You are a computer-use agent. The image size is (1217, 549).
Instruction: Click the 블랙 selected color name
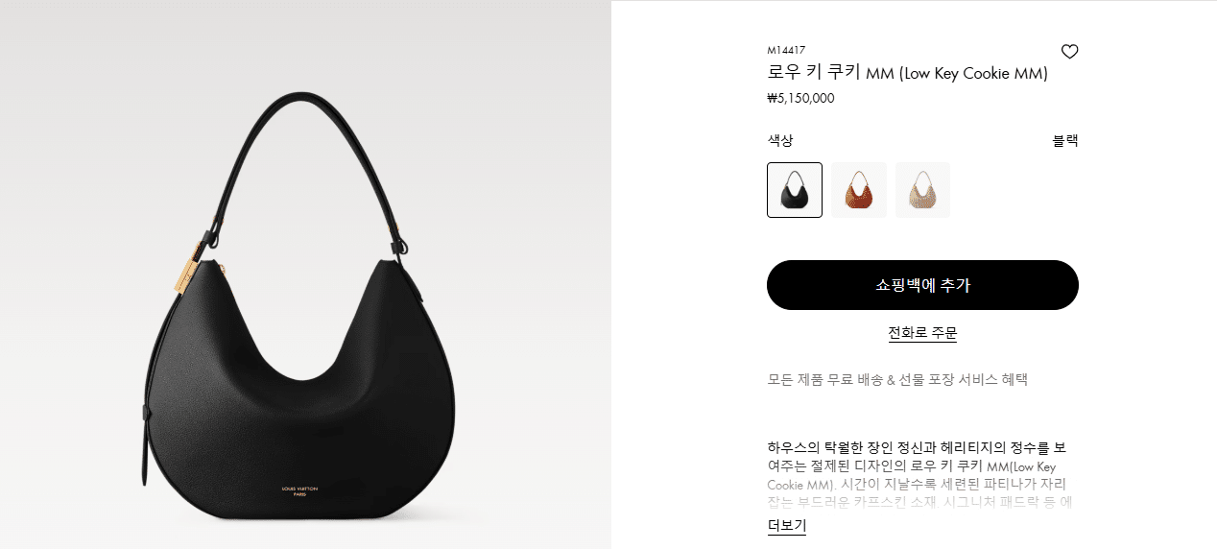click(x=1065, y=140)
